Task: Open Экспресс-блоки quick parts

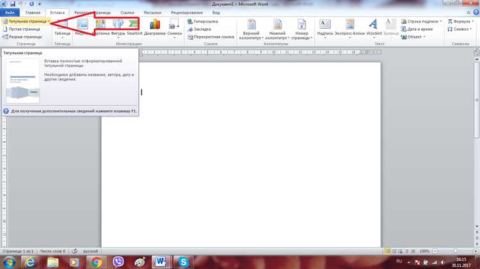Action: [349, 27]
